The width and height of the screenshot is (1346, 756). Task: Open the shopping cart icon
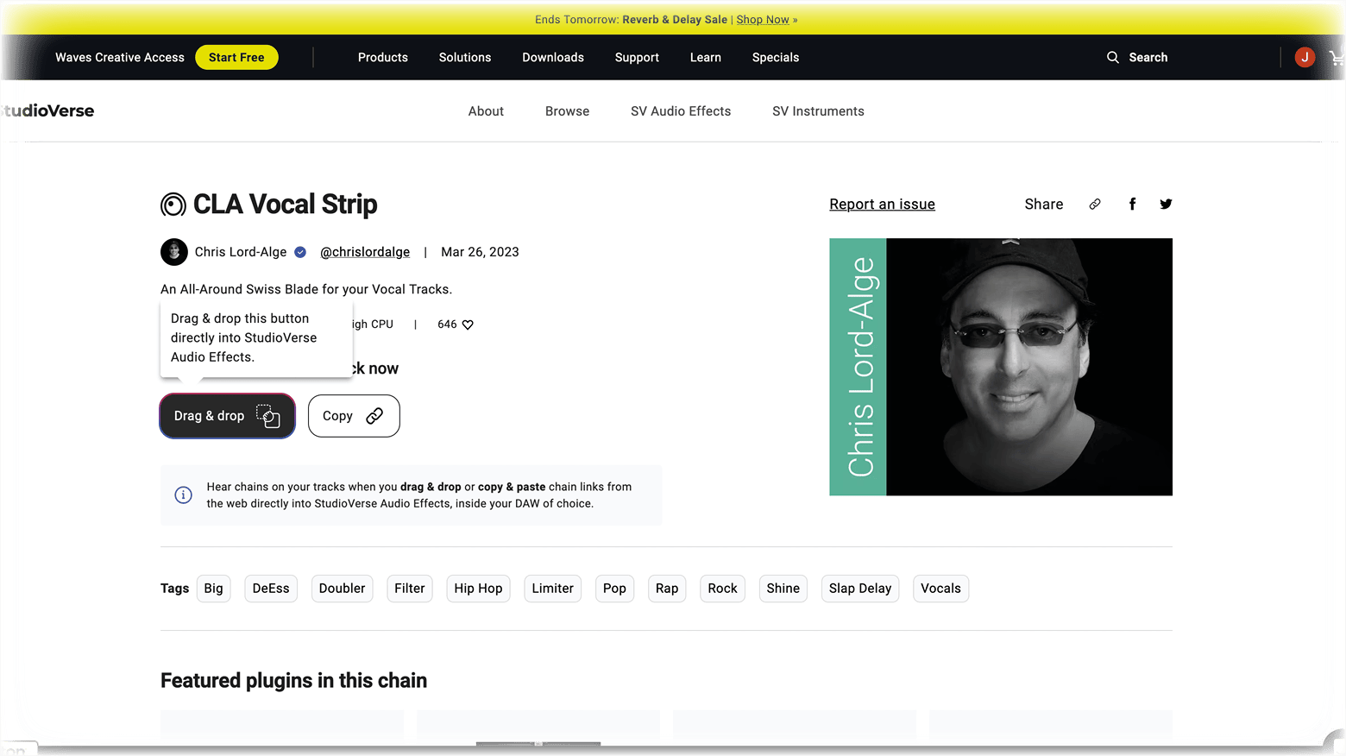[x=1337, y=58]
